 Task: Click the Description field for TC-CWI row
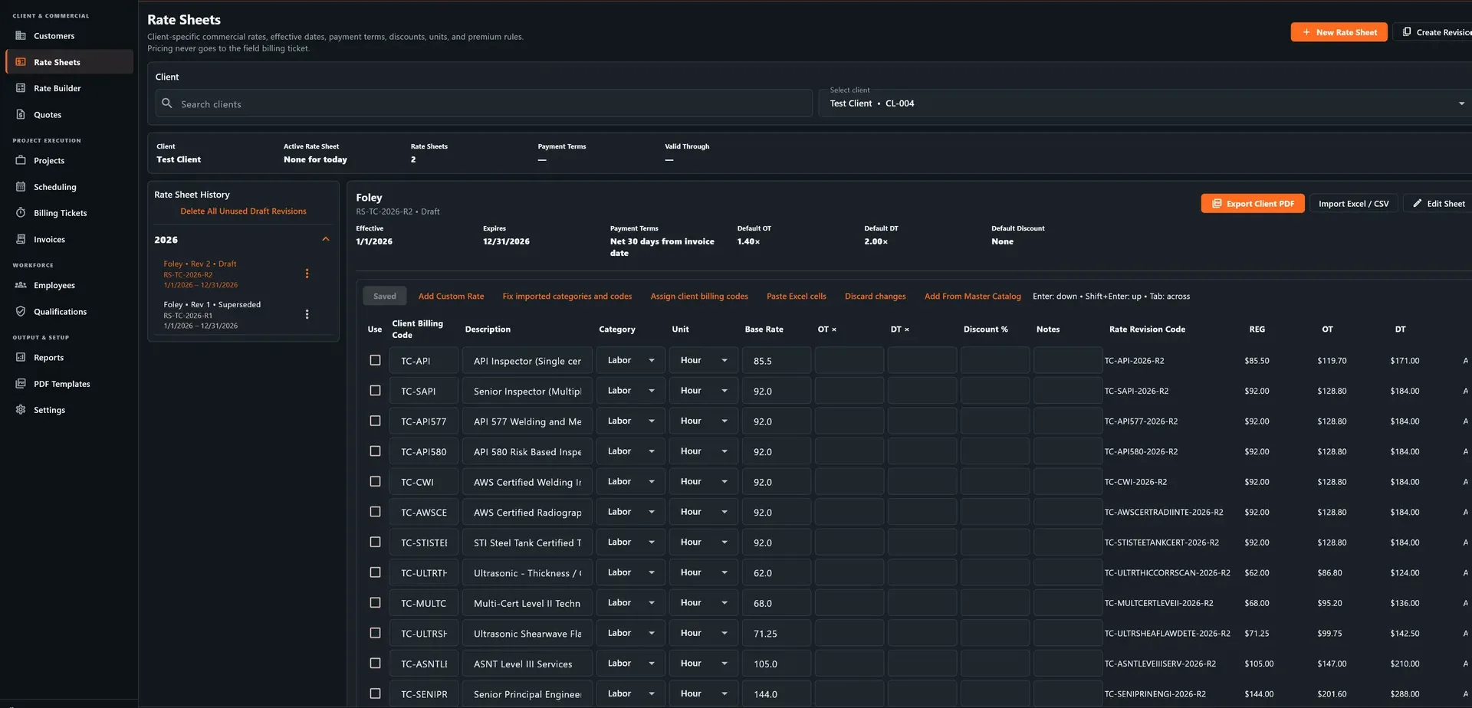[x=527, y=482]
